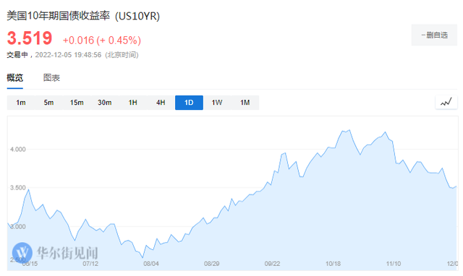The image size is (463, 276).
Task: Click the 4.000 gridline label
Action: (x=18, y=150)
